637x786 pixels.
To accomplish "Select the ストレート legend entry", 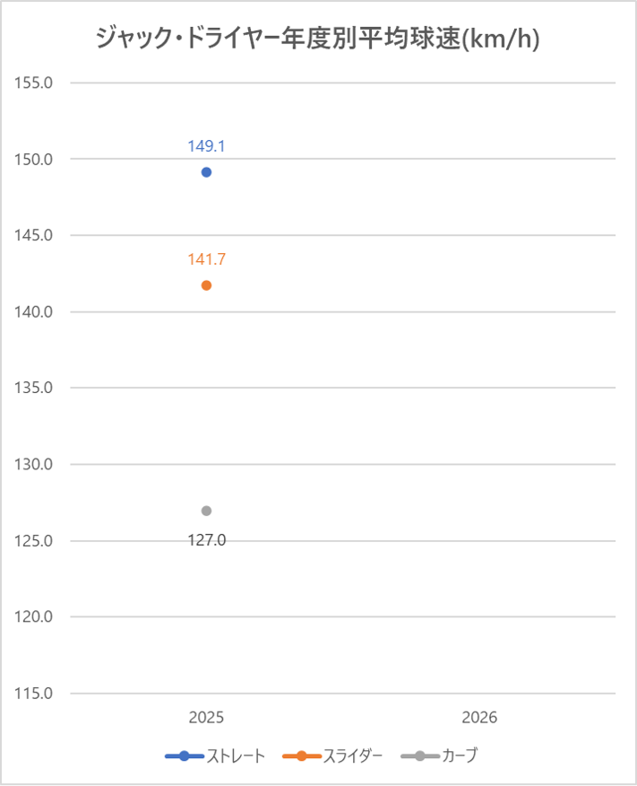I will (x=216, y=755).
